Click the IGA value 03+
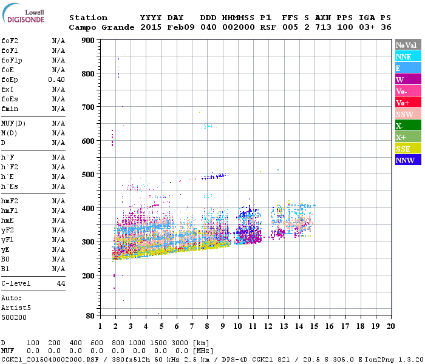The image size is (425, 364). (x=367, y=27)
